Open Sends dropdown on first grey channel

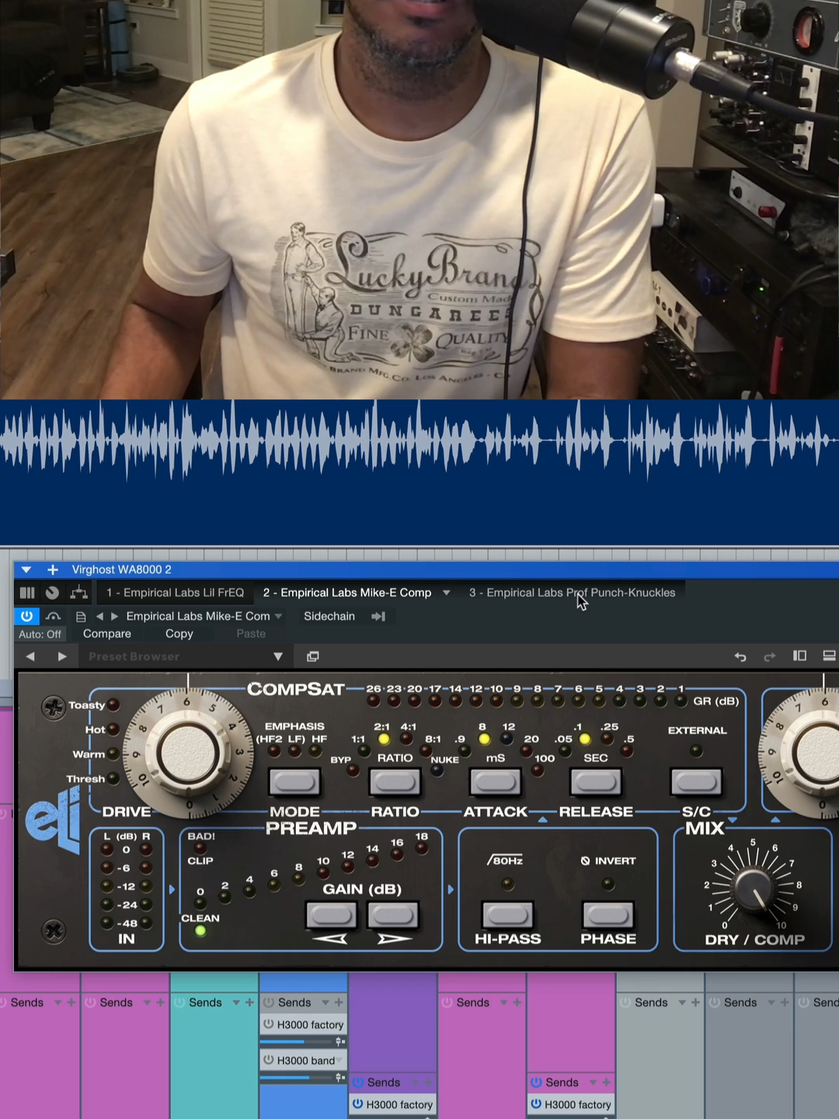[x=682, y=1002]
